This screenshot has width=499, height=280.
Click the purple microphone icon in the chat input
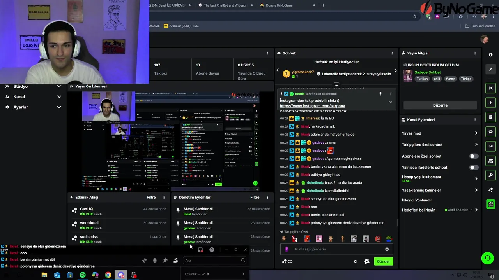tap(287, 249)
